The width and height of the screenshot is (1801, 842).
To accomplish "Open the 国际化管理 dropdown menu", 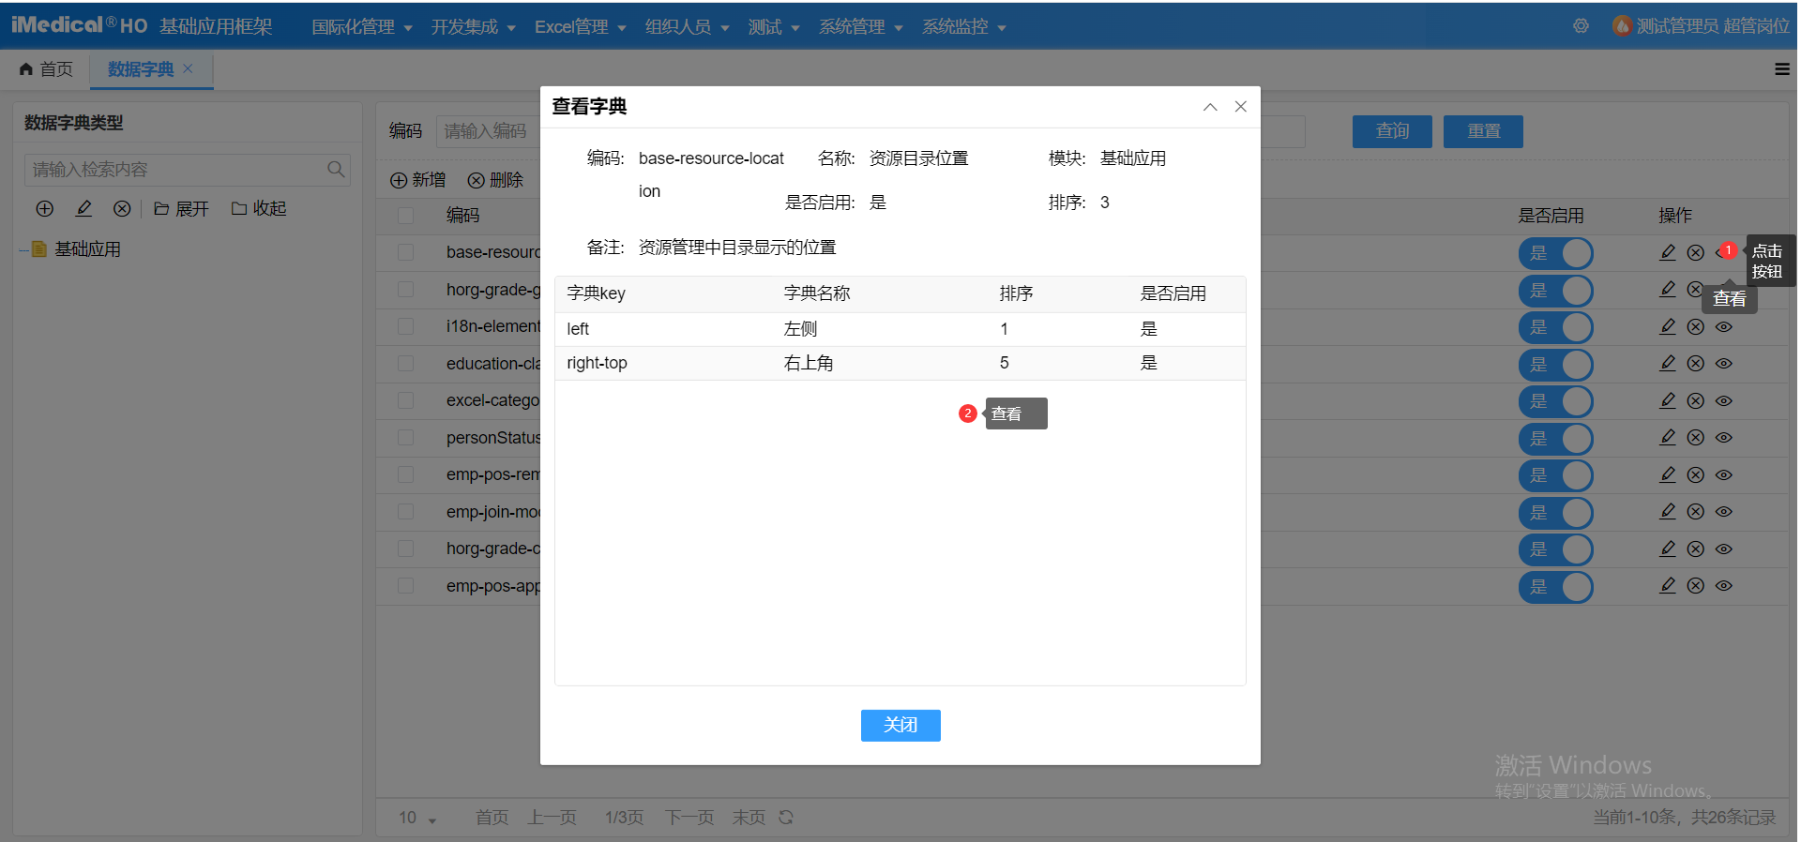I will coord(362,26).
